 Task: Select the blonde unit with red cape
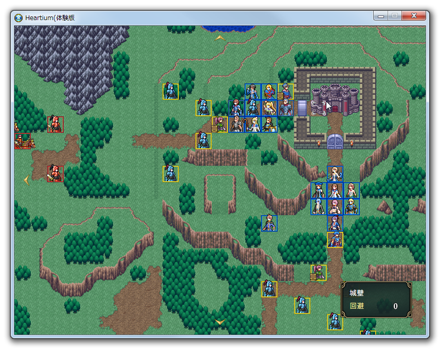[269, 92]
